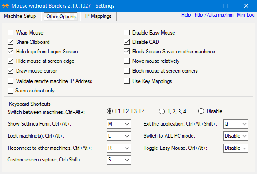The height and width of the screenshot is (174, 257).
Task: Minimize the Settings window
Action: (205, 6)
